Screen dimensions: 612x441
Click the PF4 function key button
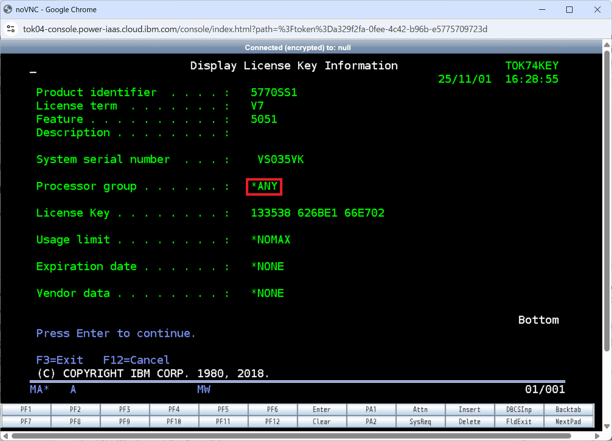coord(174,409)
